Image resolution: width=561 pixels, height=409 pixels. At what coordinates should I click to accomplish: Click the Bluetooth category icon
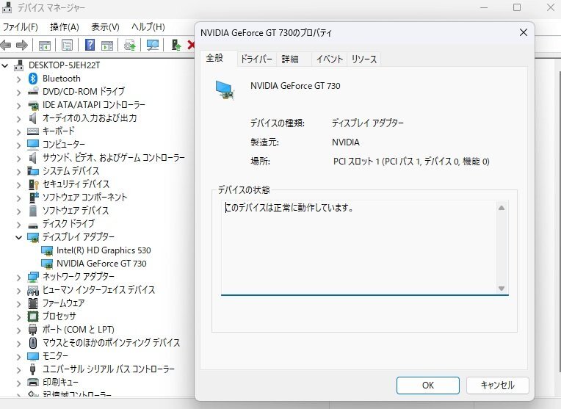click(33, 79)
